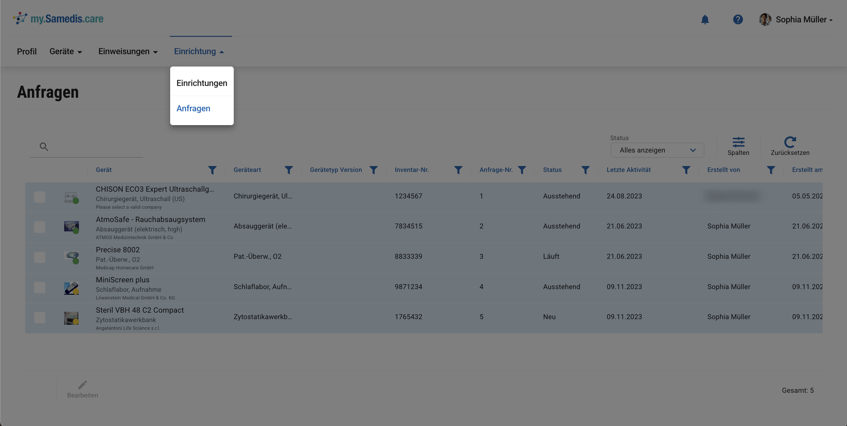This screenshot has height=426, width=847.
Task: Open the Letzte Aktivität column filter
Action: [686, 170]
